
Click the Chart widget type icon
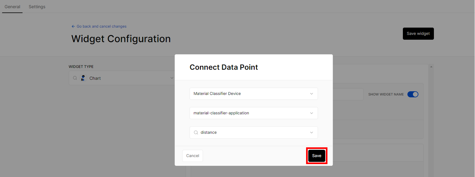coord(83,78)
